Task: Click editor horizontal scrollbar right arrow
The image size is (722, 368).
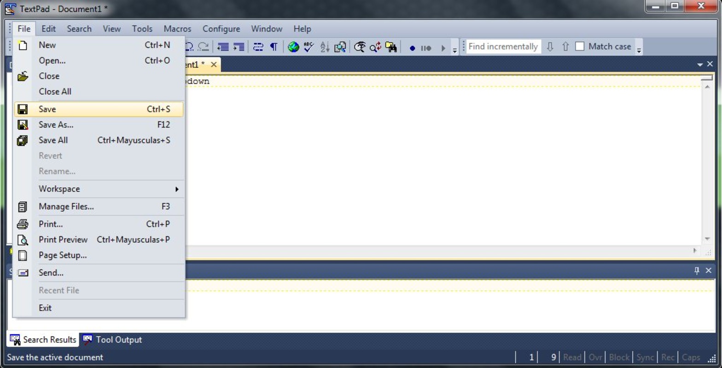Action: (x=695, y=250)
